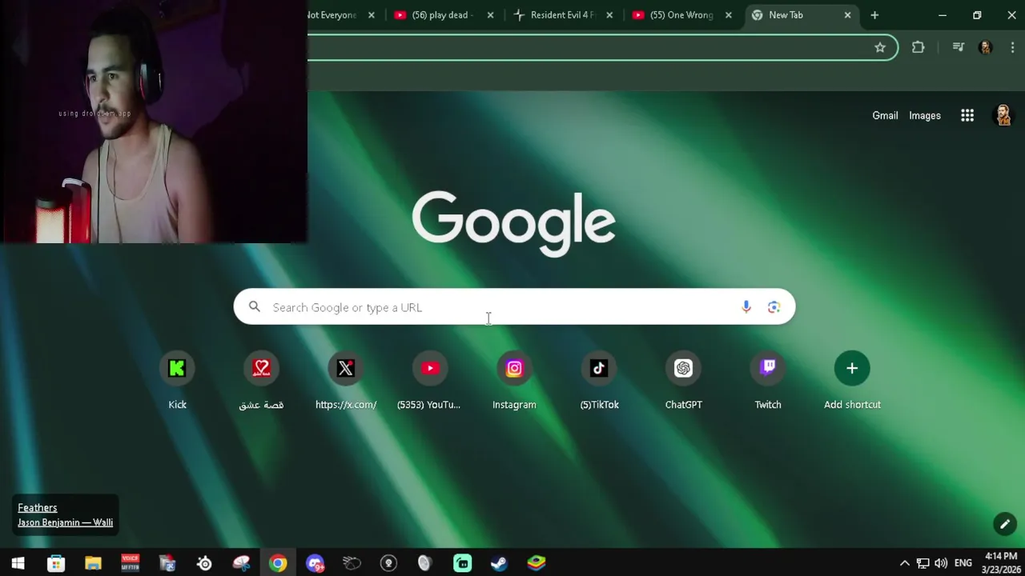This screenshot has height=576, width=1025.
Task: Open Microsoft Store from taskbar
Action: click(x=56, y=563)
